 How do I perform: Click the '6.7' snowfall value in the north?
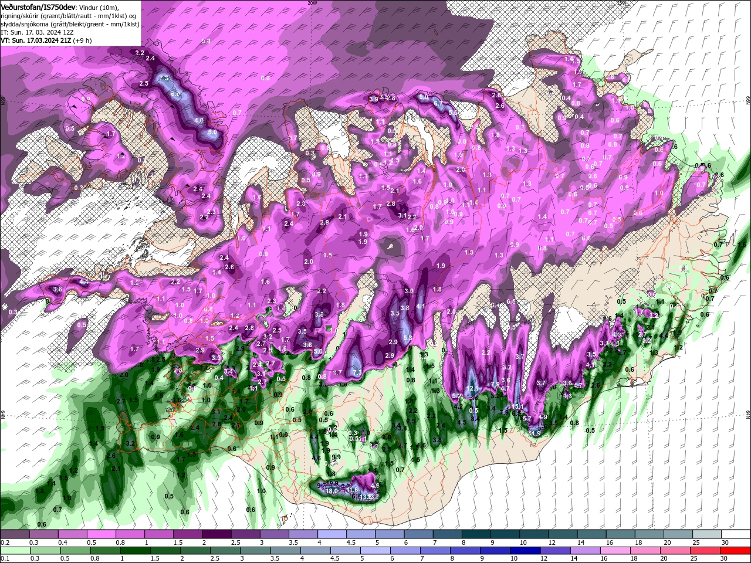click(437, 103)
